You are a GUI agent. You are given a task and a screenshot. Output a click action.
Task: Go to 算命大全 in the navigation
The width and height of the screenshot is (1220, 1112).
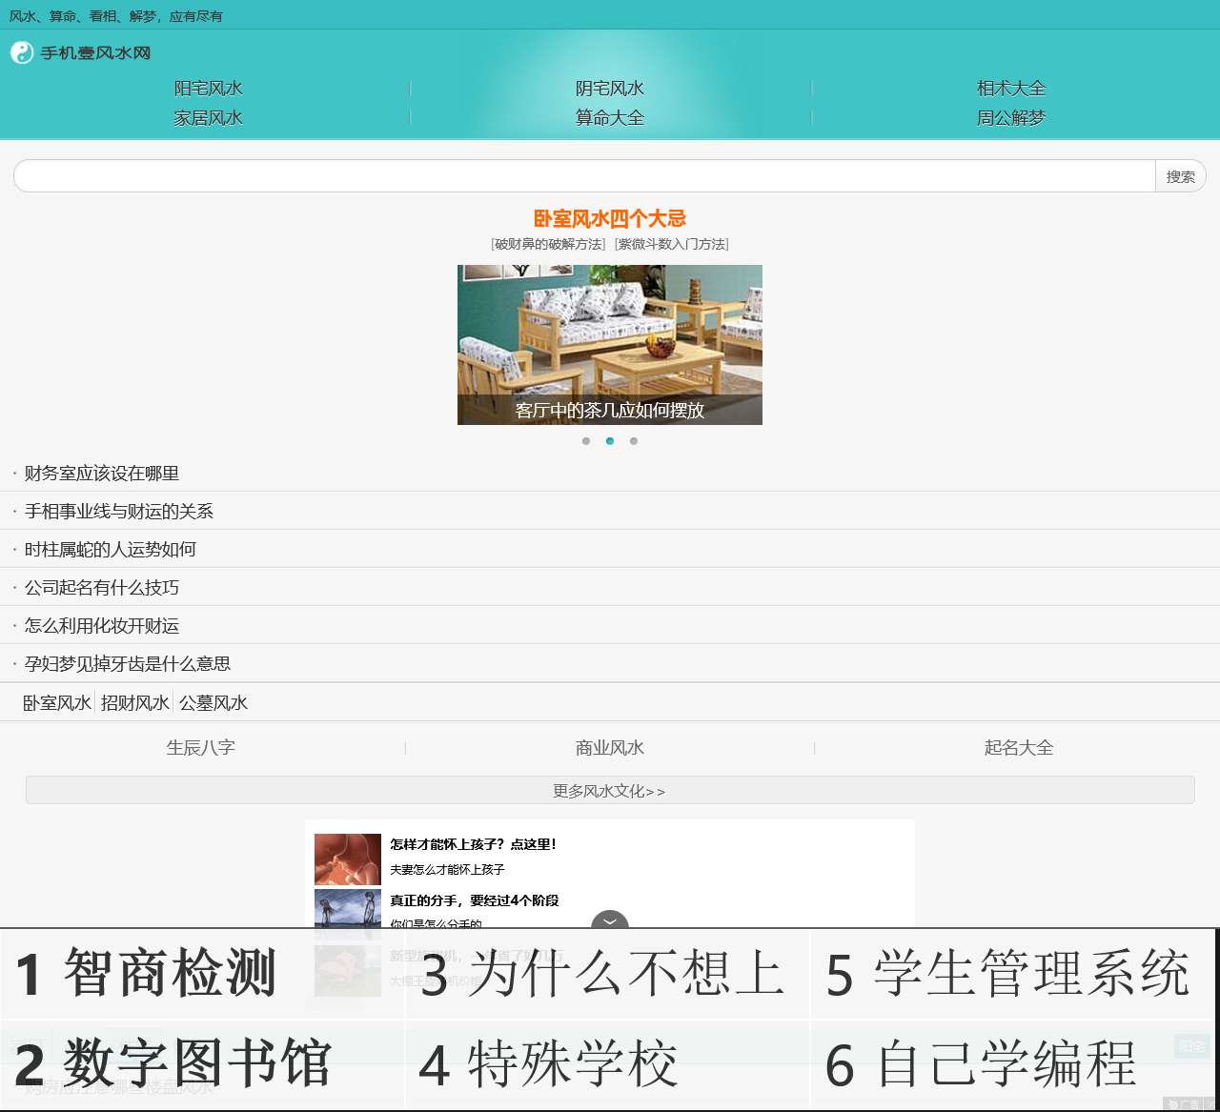[x=610, y=118]
